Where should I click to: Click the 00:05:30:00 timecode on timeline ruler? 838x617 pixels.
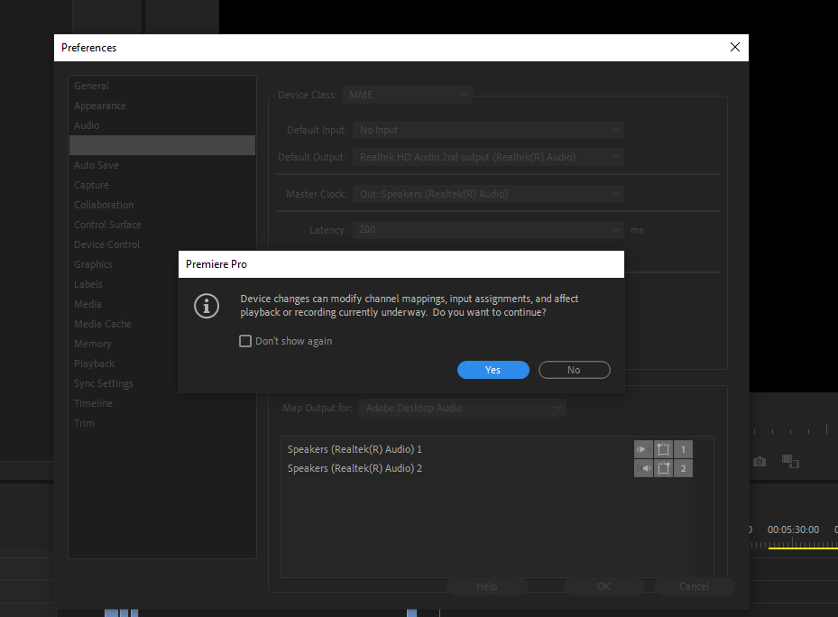(793, 530)
